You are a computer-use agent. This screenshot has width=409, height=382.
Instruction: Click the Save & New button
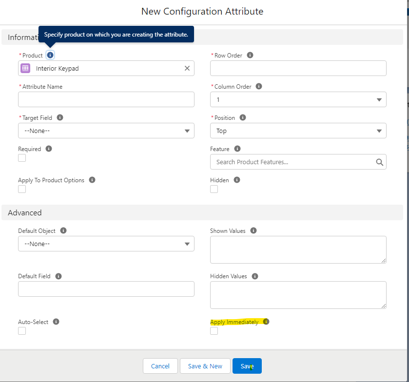tap(205, 366)
